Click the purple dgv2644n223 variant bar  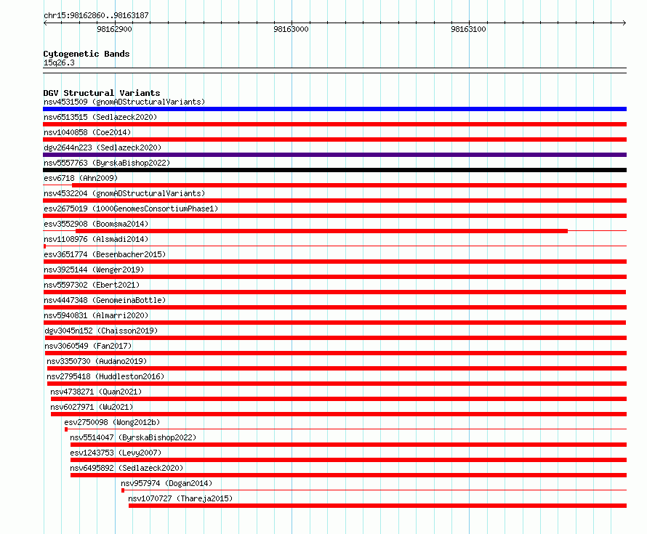tap(334, 155)
